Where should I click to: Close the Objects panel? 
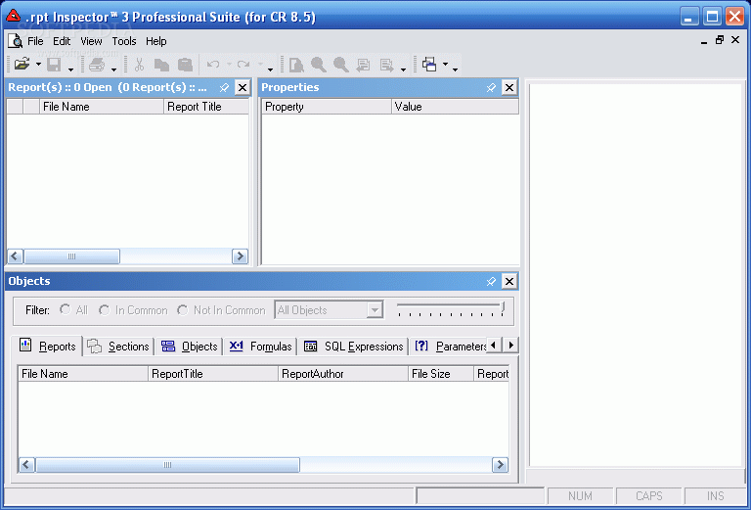509,281
